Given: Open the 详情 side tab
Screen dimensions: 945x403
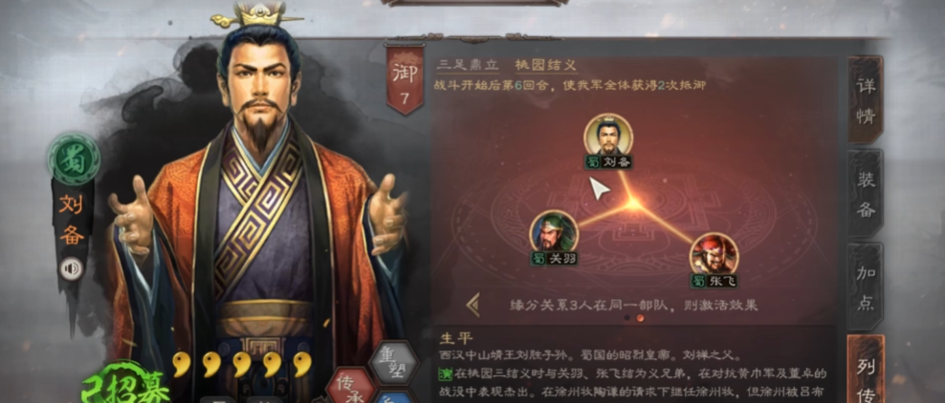Looking at the screenshot, I should coord(866,100).
